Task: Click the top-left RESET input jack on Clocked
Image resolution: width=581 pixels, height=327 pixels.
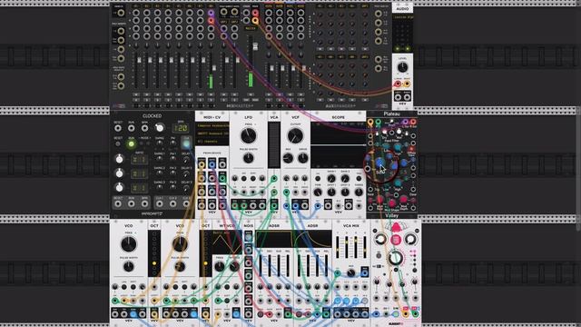Action: (118, 128)
